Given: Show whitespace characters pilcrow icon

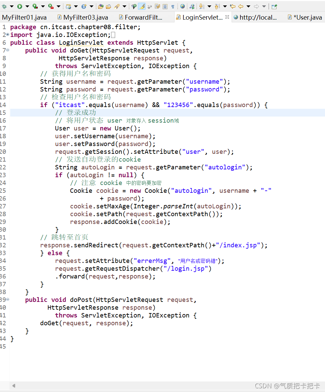Looking at the screenshot, I should click(173, 7).
